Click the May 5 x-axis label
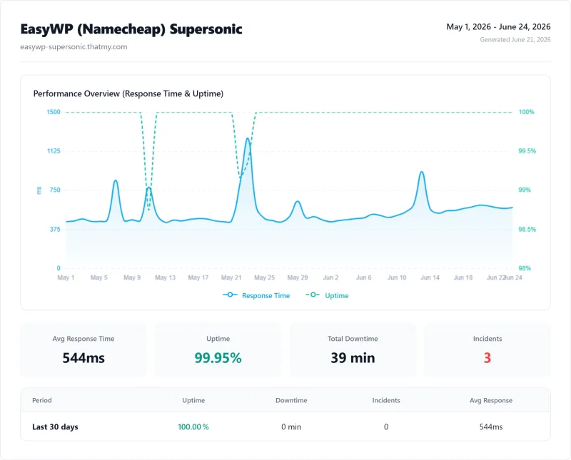Viewport: 571px width, 460px height. coord(99,277)
